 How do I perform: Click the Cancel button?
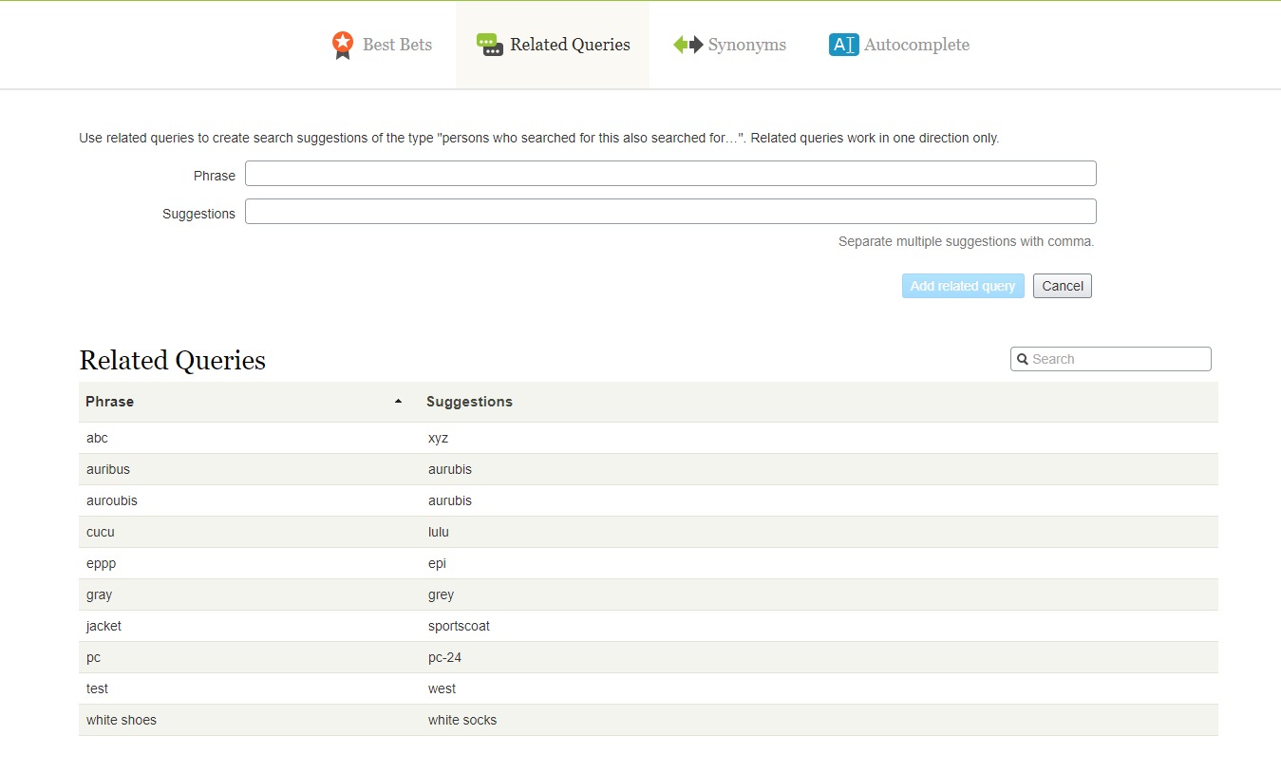(x=1062, y=286)
